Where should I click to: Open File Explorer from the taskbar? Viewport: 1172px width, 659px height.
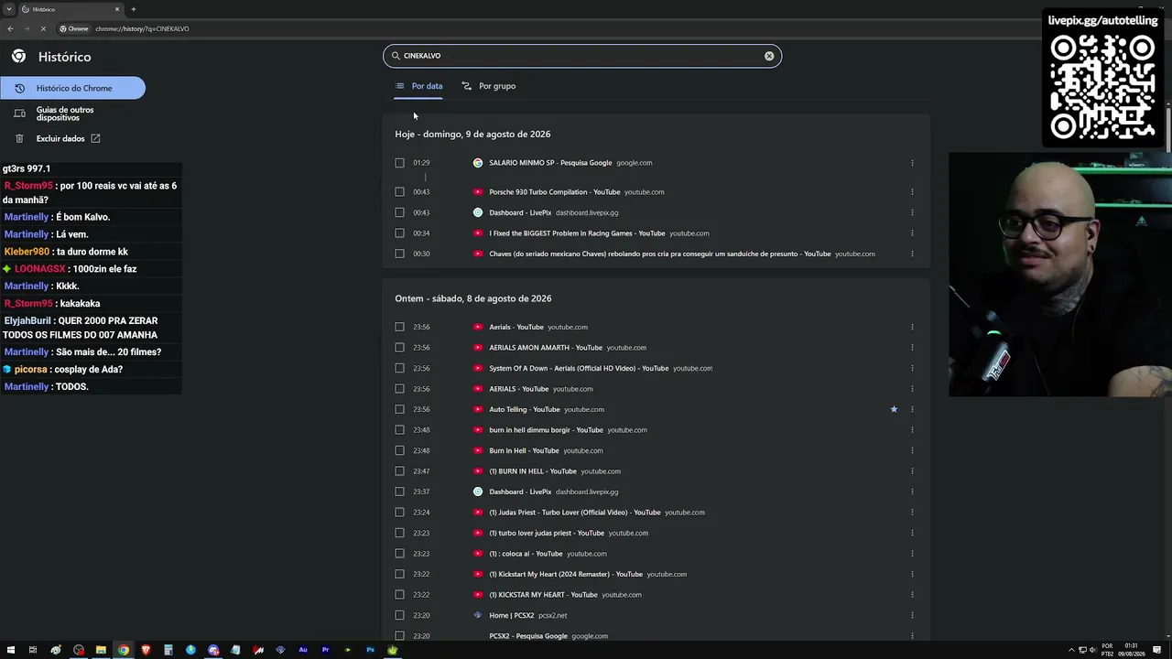pos(101,650)
